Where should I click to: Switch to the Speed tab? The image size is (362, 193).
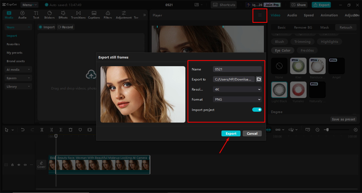tap(308, 15)
